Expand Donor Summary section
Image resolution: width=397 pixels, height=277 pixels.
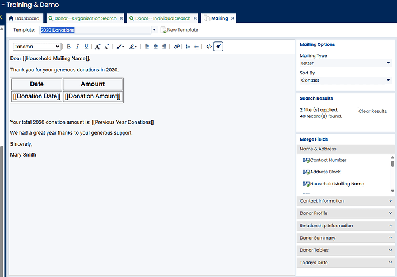pos(346,238)
